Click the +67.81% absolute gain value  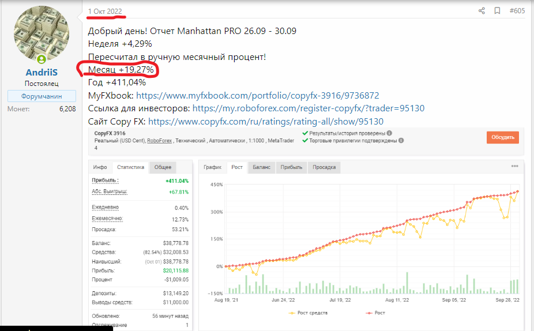179,192
